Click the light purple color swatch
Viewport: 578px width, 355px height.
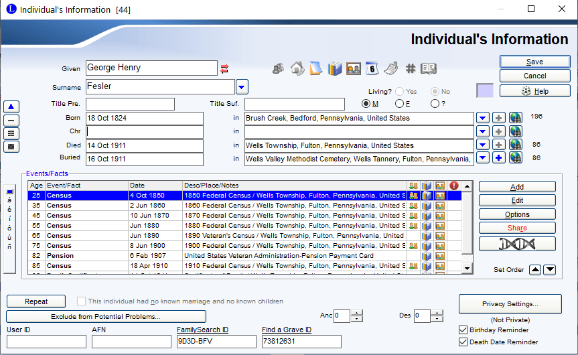click(484, 90)
